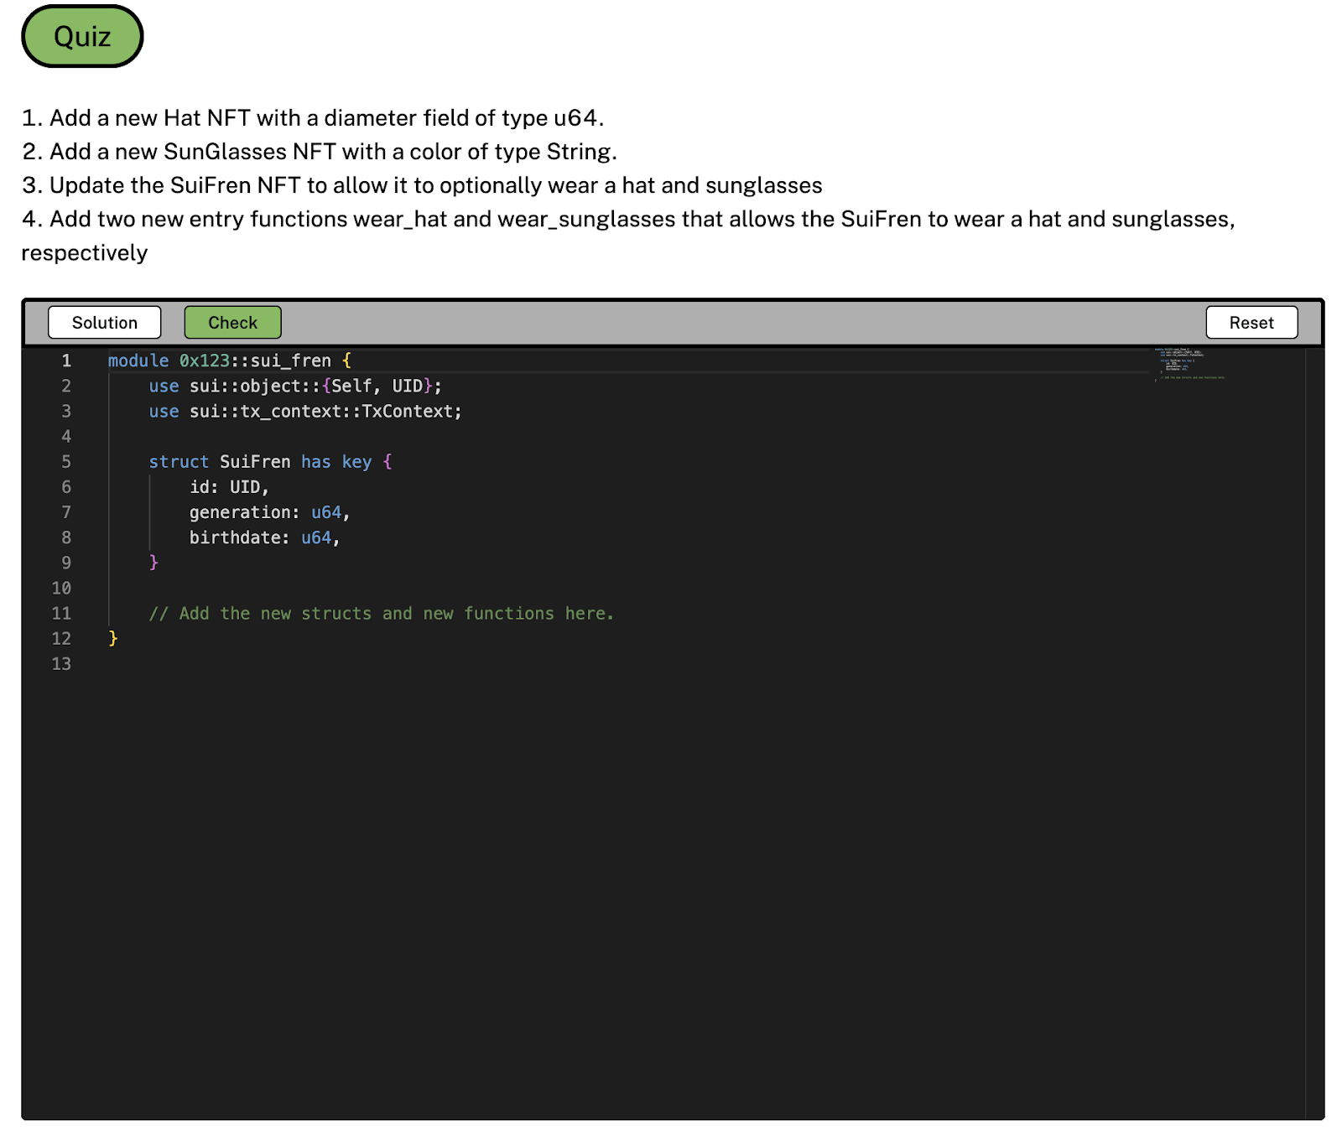Click the 'id: UID,' field line
Image resolution: width=1342 pixels, height=1136 pixels.
tap(229, 487)
